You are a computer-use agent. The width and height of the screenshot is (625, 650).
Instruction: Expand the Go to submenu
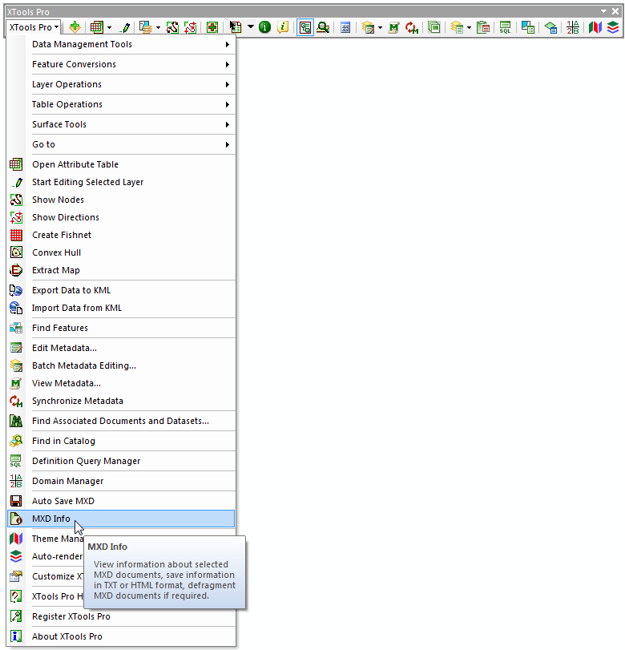pos(131,144)
